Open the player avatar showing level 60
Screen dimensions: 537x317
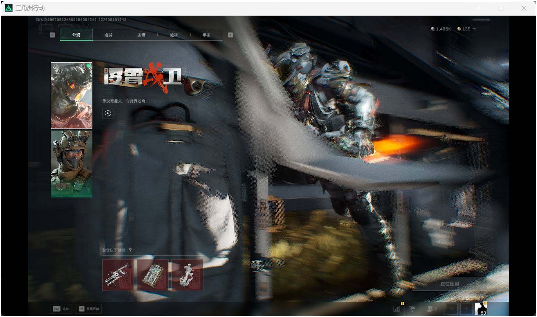pos(481,309)
